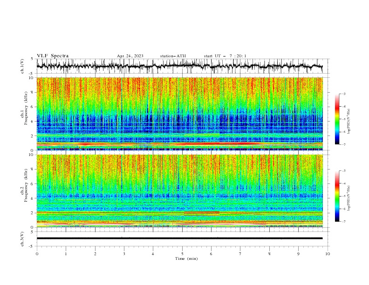This screenshot has width=369, height=285.
Task: Click time axis tick label "10"
Action: [328, 254]
